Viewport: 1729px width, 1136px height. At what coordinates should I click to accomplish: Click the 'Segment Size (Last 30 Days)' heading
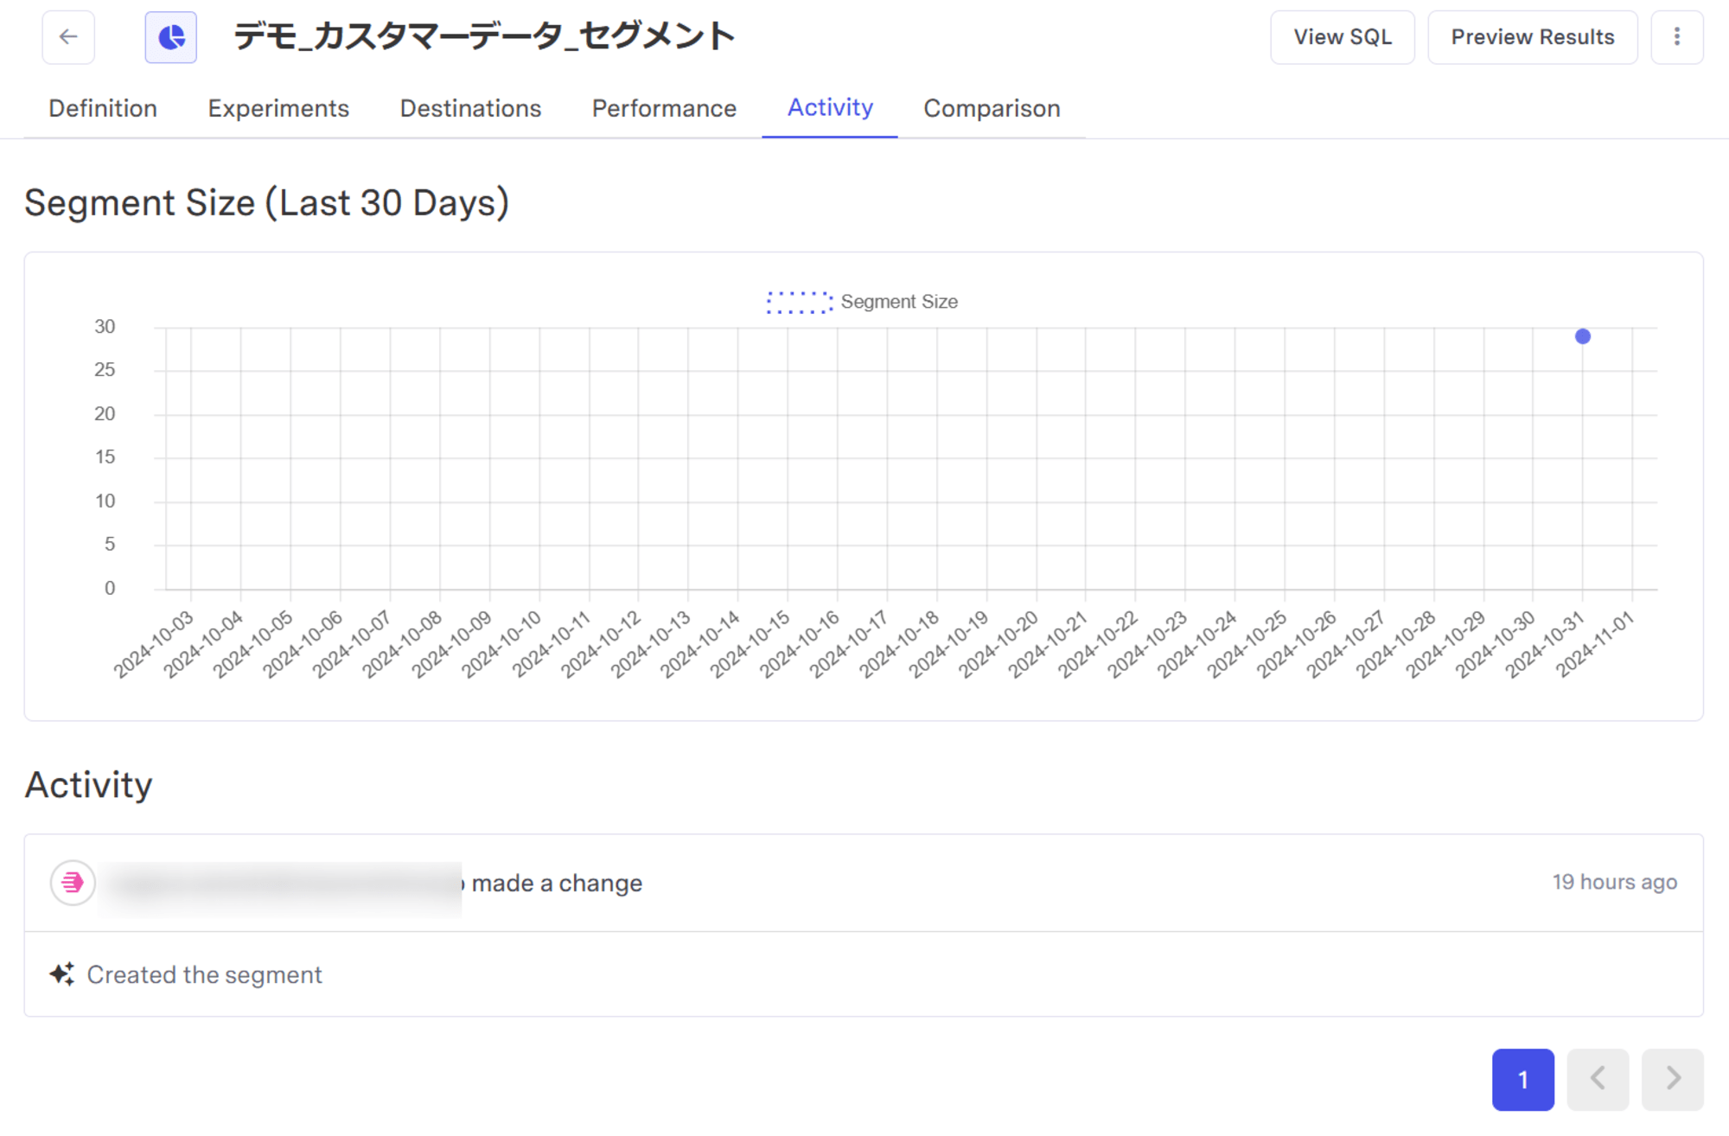pos(266,203)
